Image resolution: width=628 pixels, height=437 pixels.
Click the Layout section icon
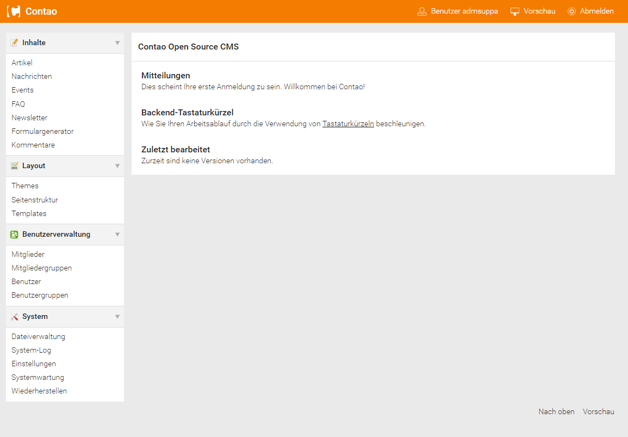click(15, 166)
